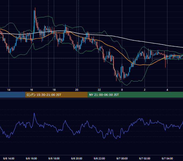183x161 pixels.
Task: Click the blue session bar before ロンドン
Action: [13, 95]
